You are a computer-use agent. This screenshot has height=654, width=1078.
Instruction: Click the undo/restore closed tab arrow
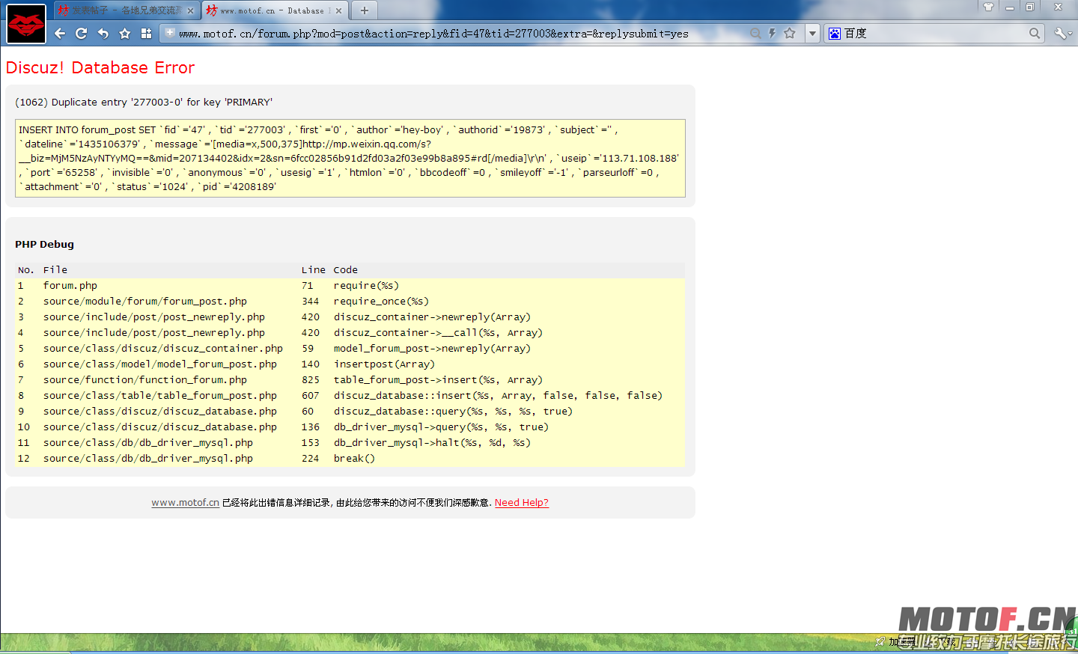[x=103, y=34]
